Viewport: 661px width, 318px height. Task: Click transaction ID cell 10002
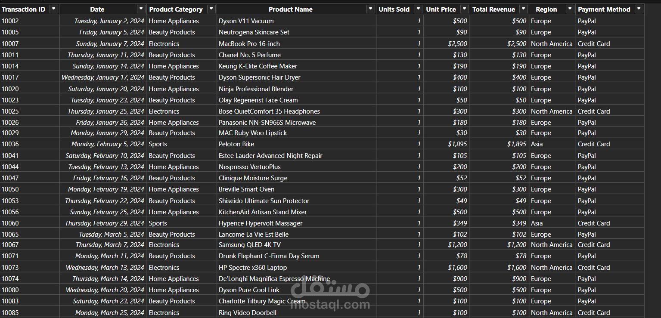(30, 21)
